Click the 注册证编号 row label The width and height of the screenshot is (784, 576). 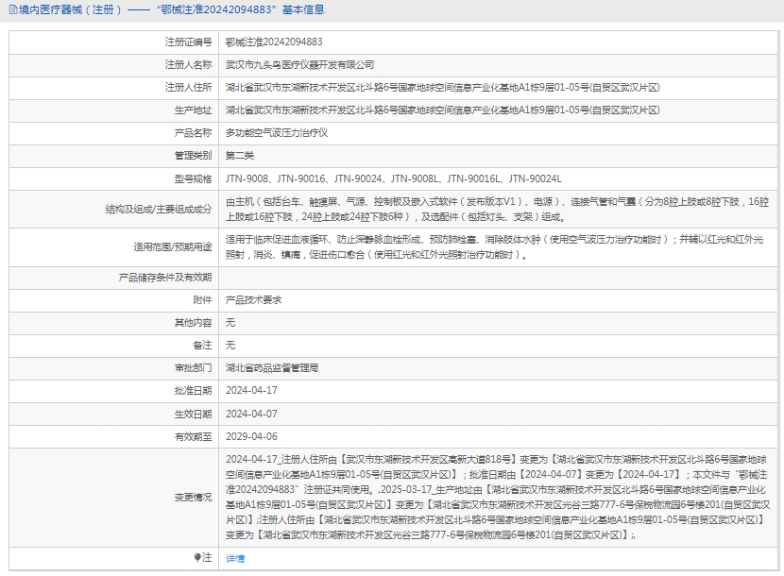point(188,42)
